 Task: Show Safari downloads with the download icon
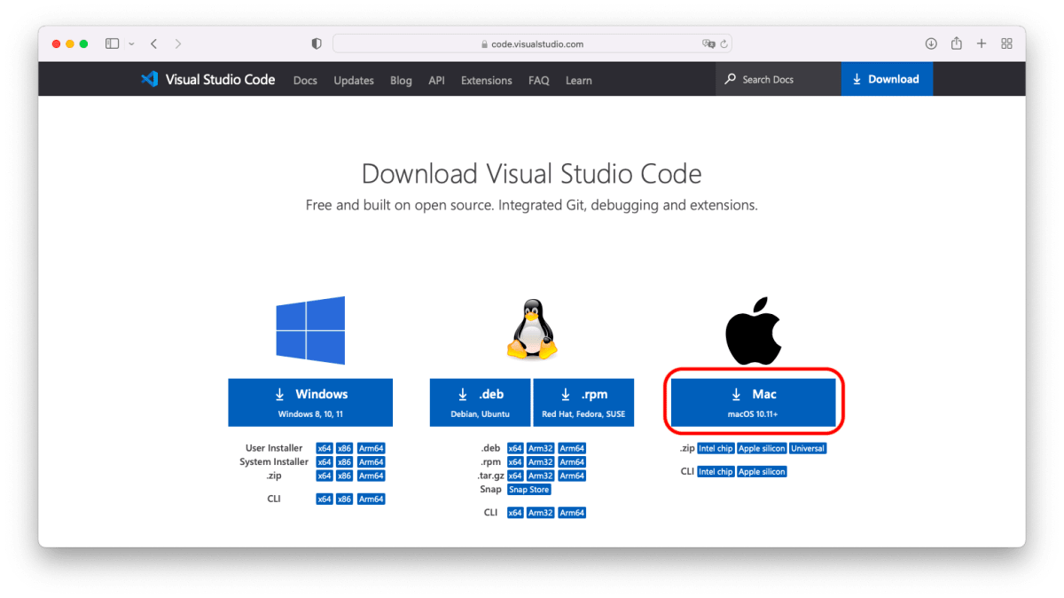click(931, 43)
